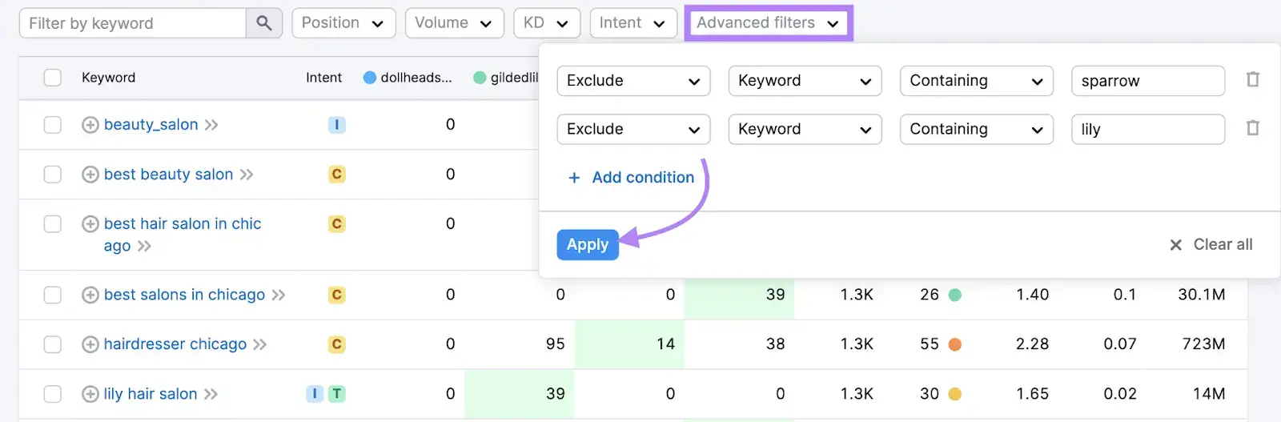
Task: Delete the lily filter condition
Action: [1253, 128]
